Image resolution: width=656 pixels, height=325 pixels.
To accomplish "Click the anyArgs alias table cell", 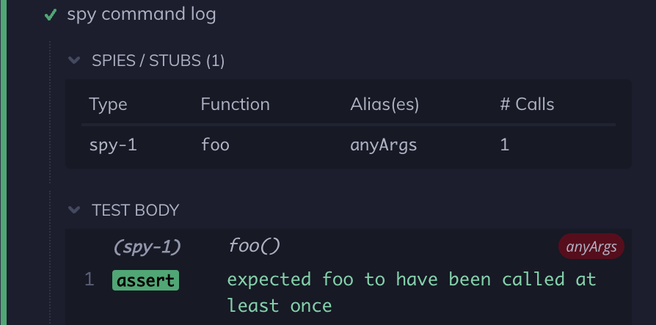I will pyautogui.click(x=384, y=145).
